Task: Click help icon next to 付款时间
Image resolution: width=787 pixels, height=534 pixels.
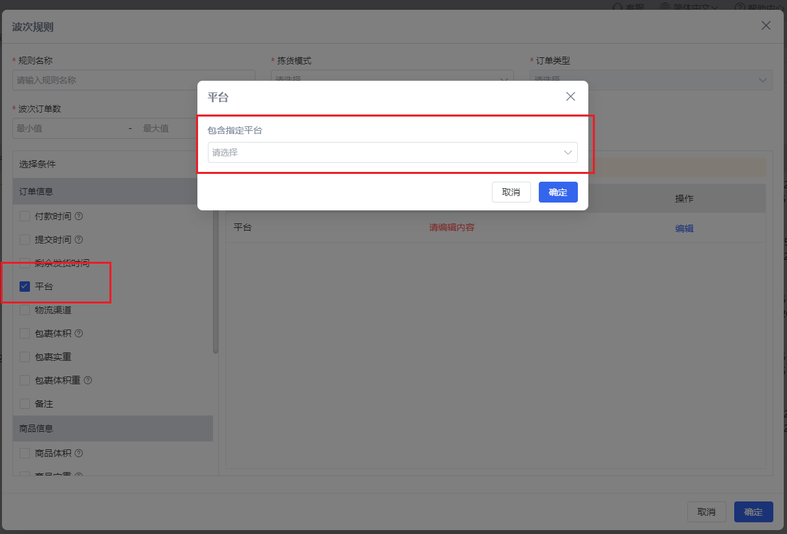Action: [79, 216]
